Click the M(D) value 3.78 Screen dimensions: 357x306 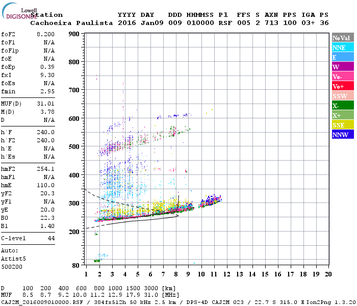click(x=47, y=112)
